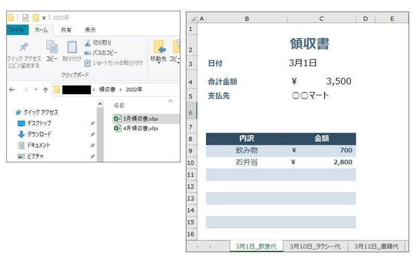Click the 金額 table header cell
This screenshot has height=269, width=417.
322,138
